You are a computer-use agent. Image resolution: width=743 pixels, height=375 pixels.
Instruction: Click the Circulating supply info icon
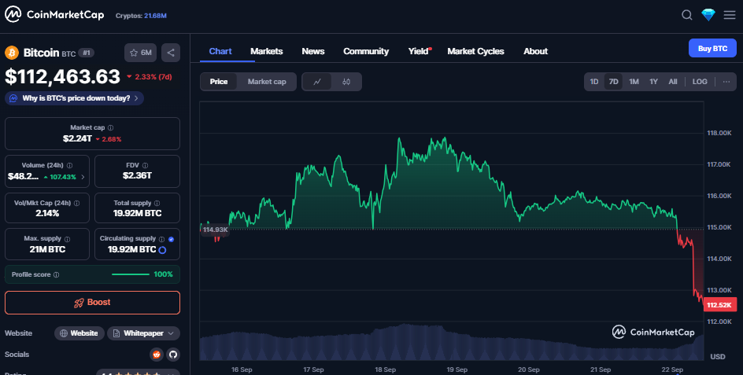tap(161, 239)
